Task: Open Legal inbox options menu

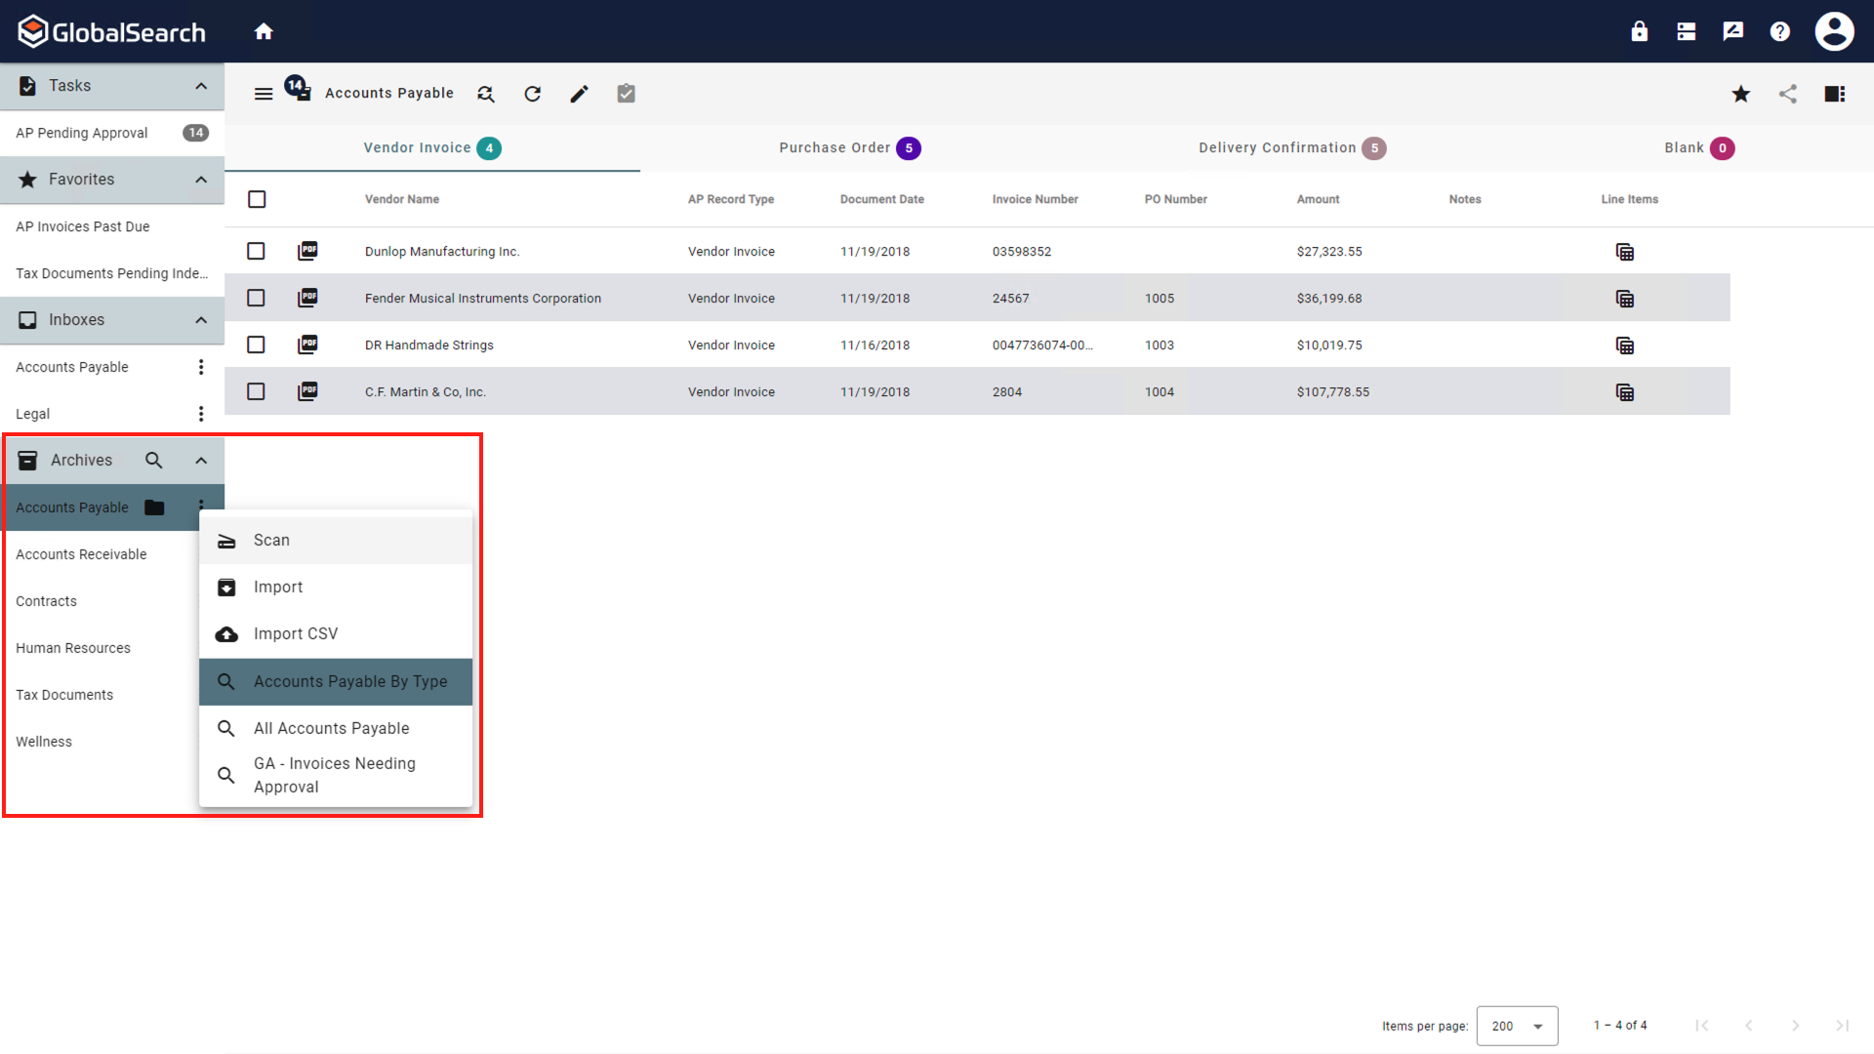Action: 201,414
